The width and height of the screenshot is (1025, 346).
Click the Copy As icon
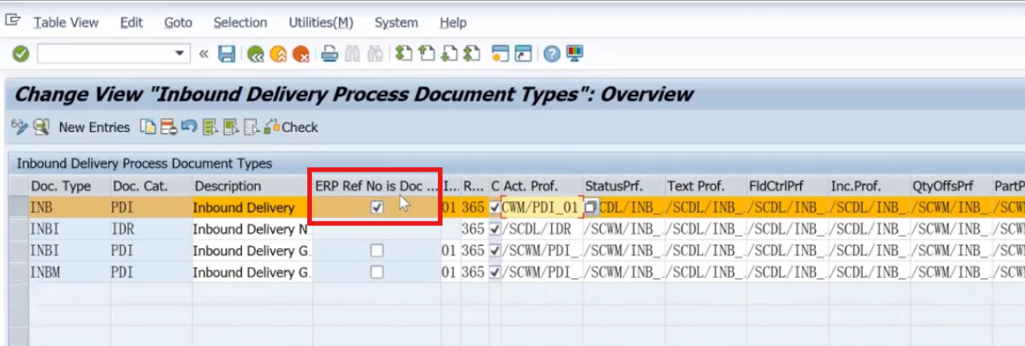148,127
